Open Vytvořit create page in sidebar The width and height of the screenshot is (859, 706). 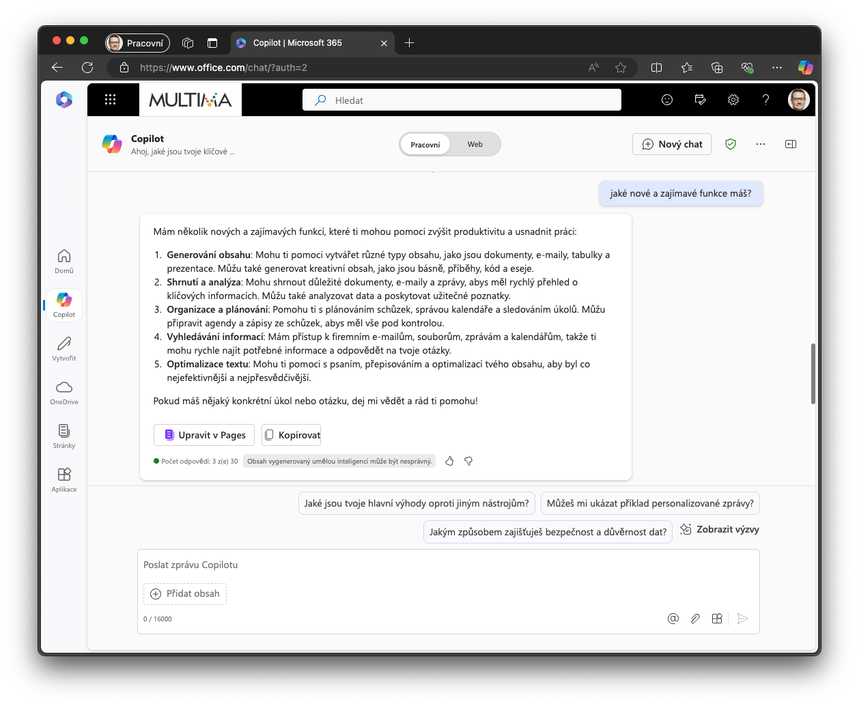[x=64, y=348]
